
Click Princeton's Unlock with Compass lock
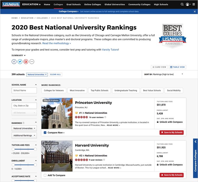click(158, 122)
